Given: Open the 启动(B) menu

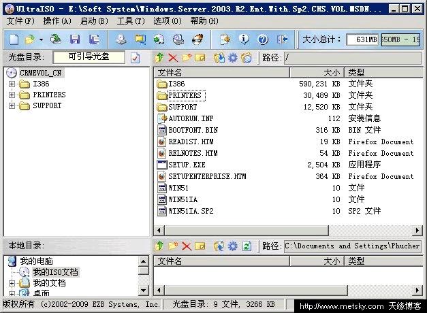Looking at the screenshot, I should [94, 21].
